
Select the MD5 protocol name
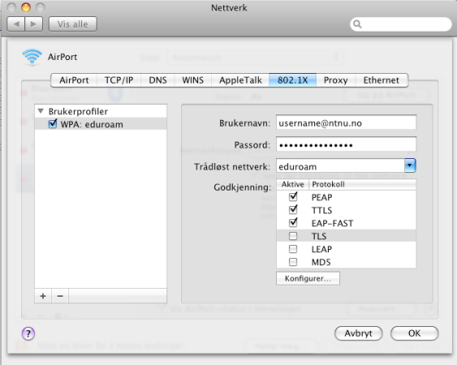pos(321,262)
